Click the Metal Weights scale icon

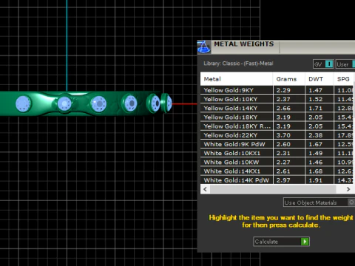pos(203,47)
